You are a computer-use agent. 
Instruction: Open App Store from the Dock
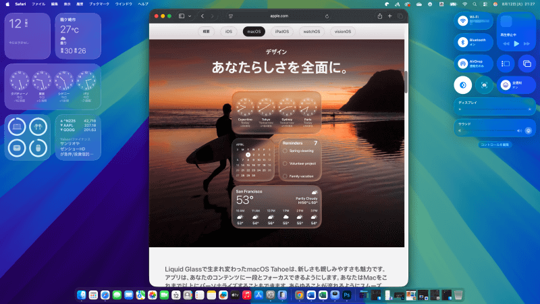(259, 295)
